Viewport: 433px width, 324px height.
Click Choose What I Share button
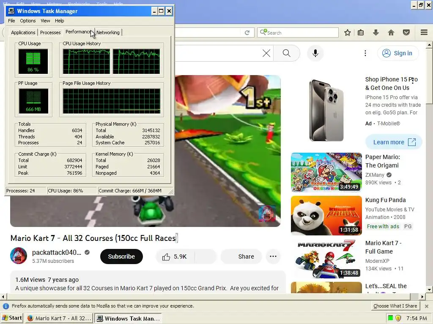click(x=395, y=306)
